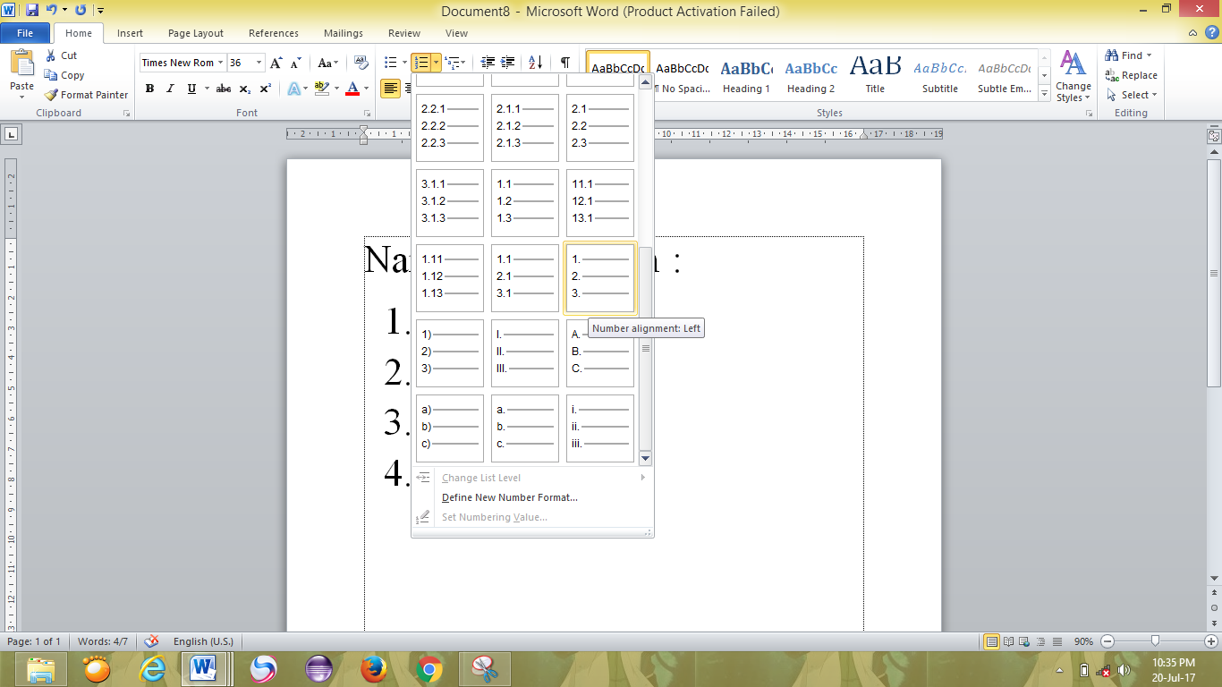Toggle Italic formatting
Screen dimensions: 1222x687
click(x=170, y=89)
